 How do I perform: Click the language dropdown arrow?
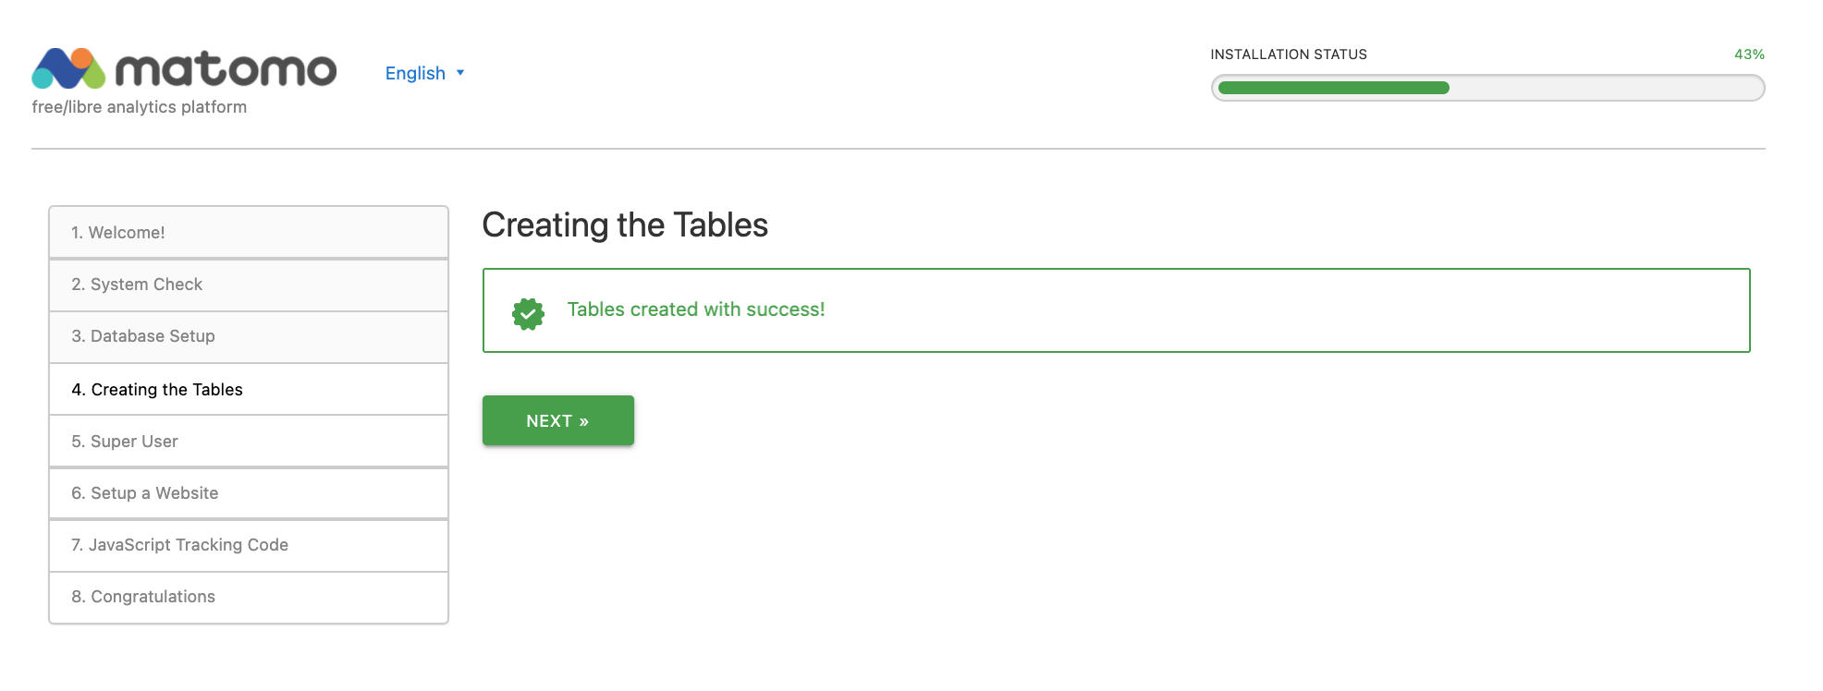460,73
